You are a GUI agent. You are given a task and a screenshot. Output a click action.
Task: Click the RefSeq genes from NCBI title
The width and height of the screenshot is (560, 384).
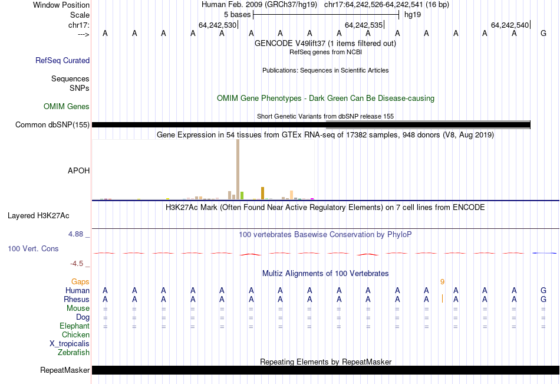point(325,52)
